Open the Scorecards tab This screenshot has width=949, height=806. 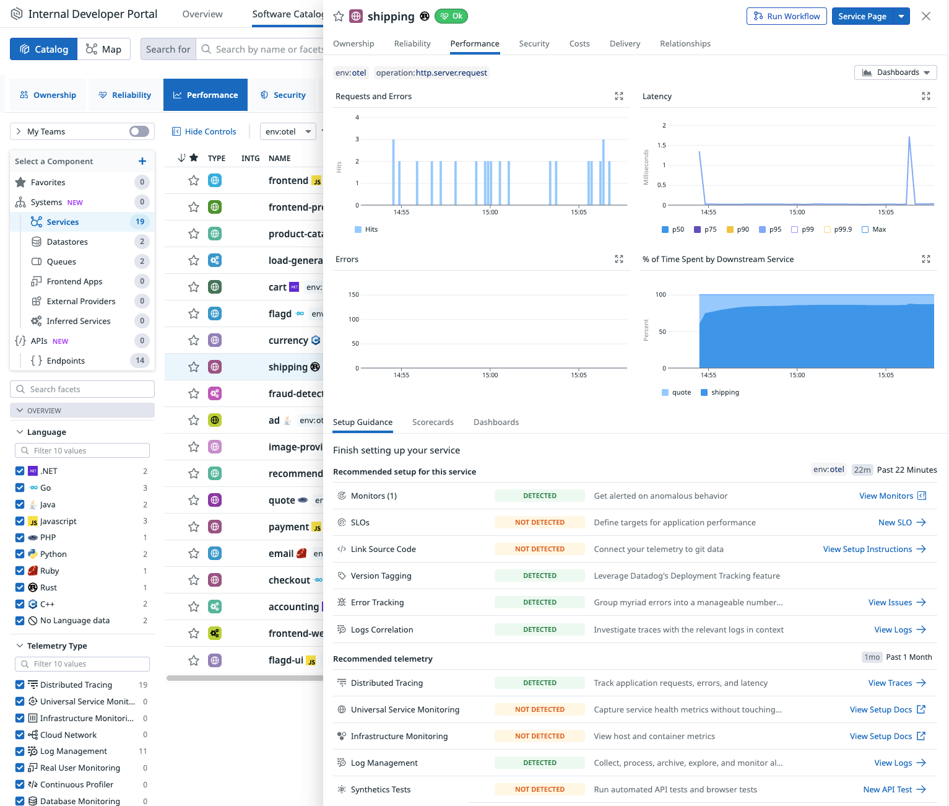point(433,422)
